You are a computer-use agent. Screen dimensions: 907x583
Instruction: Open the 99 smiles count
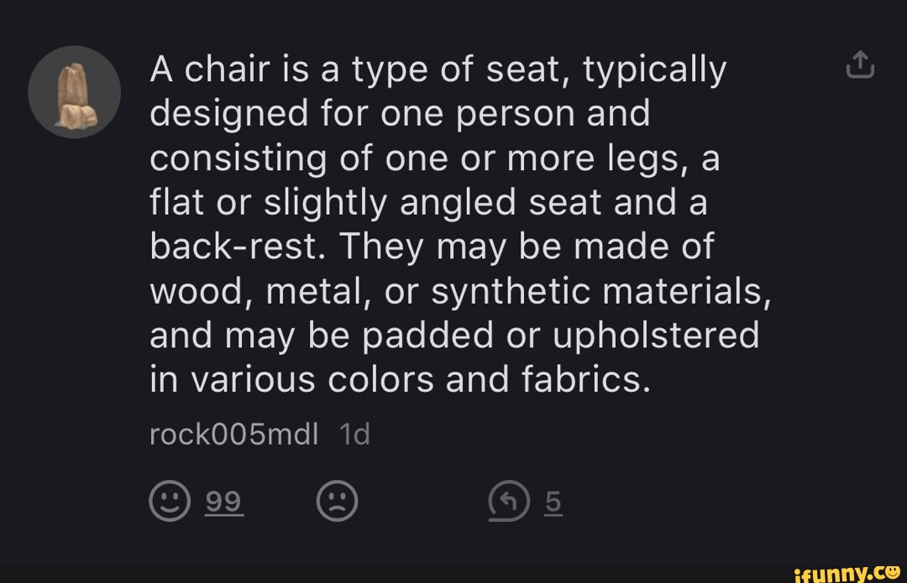click(x=224, y=502)
